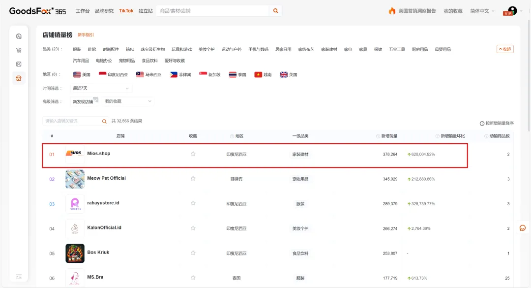Click the 378,264 sales value
The width and height of the screenshot is (531, 288).
390,155
